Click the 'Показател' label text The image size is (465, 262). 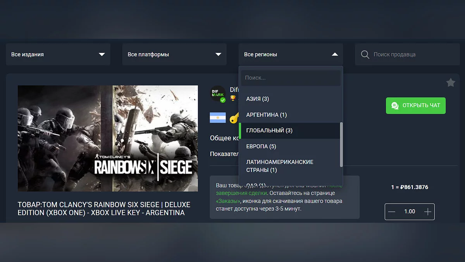[x=224, y=154]
